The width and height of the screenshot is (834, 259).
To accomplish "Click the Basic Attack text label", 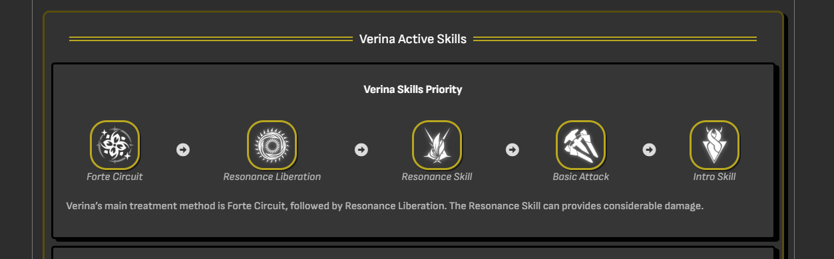I will coord(580,177).
